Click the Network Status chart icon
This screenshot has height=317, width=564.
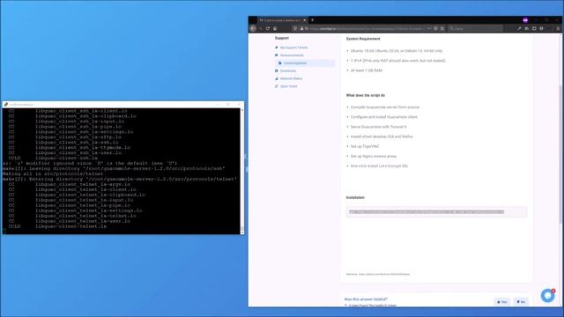point(276,78)
